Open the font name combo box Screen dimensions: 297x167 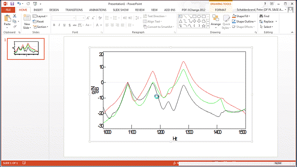point(64,18)
